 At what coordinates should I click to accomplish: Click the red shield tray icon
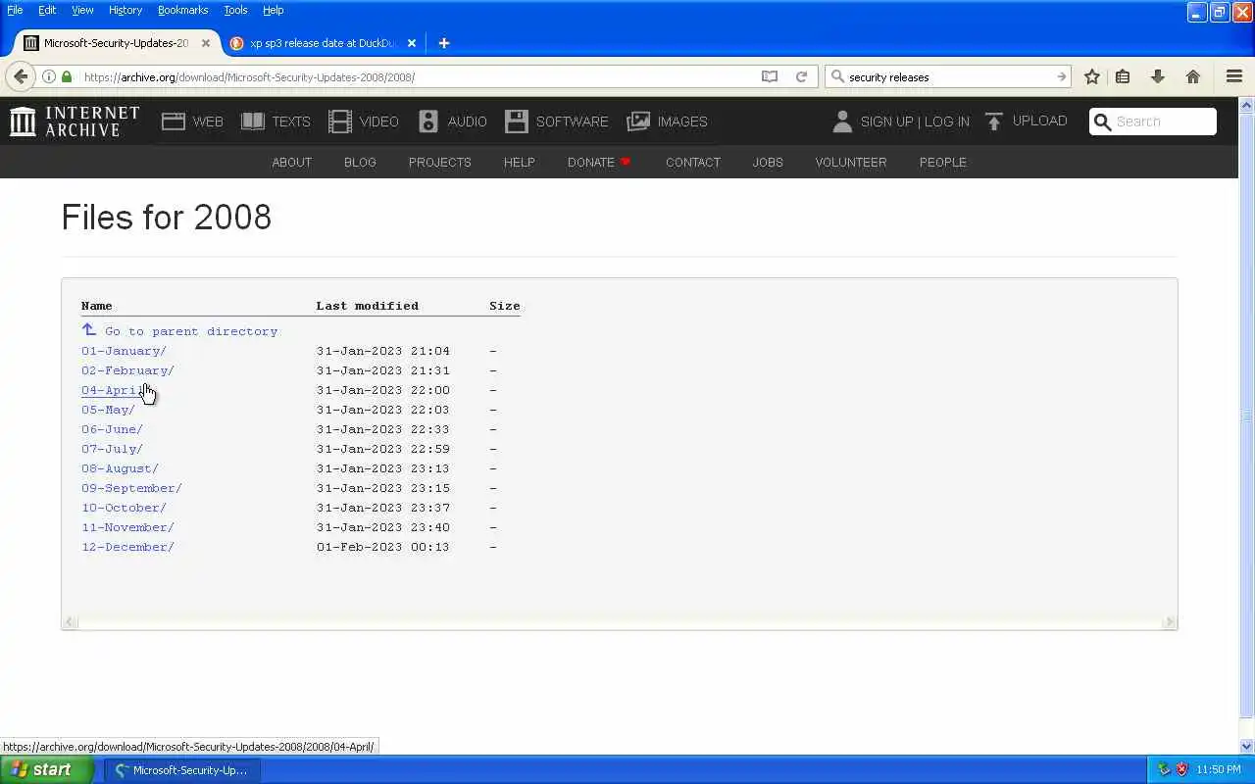[1181, 770]
